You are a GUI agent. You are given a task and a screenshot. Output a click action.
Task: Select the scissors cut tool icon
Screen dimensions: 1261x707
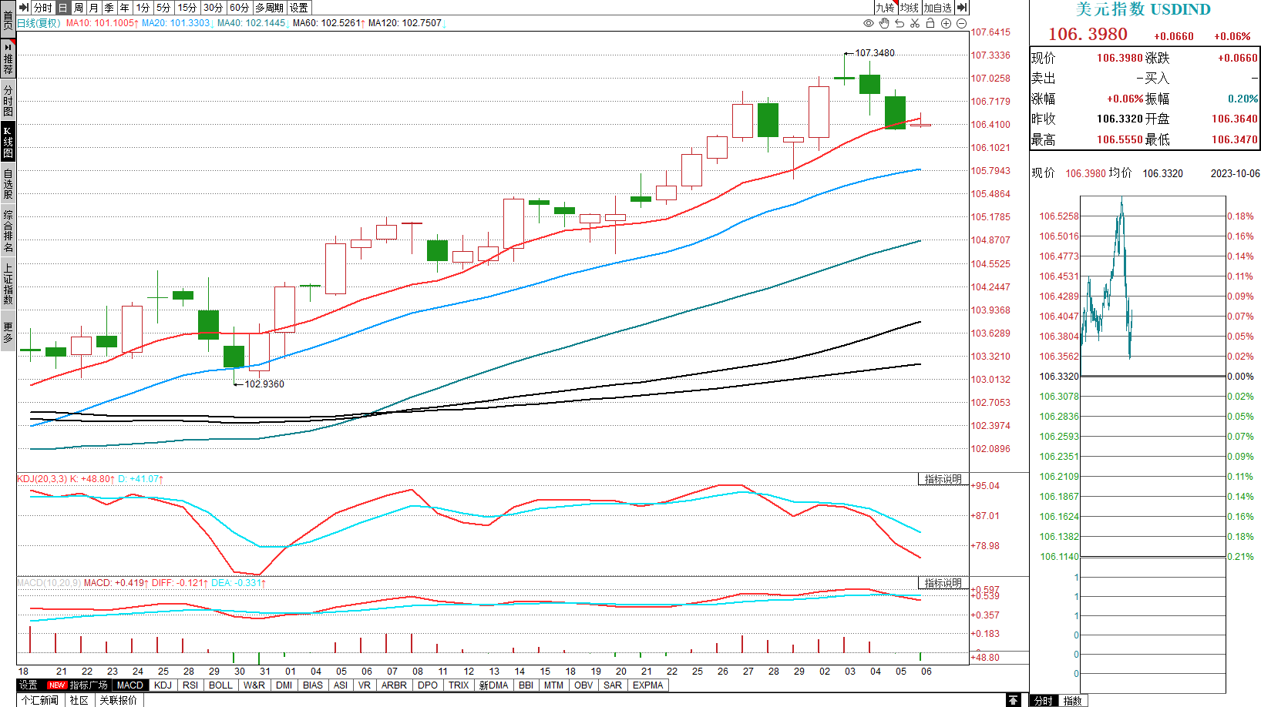pyautogui.click(x=915, y=23)
